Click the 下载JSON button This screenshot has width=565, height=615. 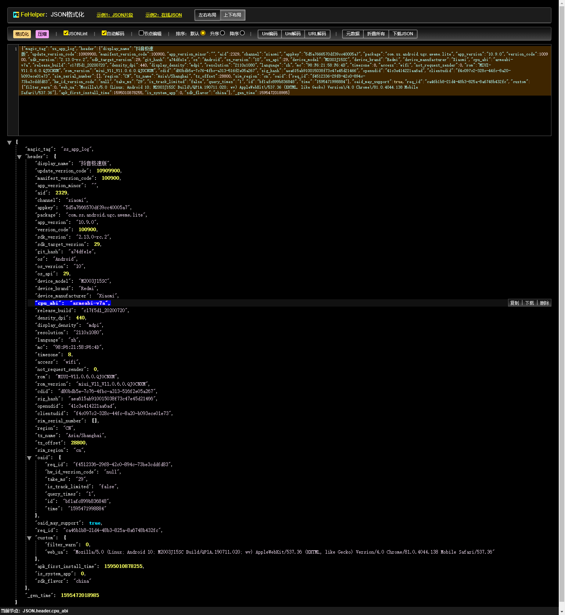click(x=403, y=34)
